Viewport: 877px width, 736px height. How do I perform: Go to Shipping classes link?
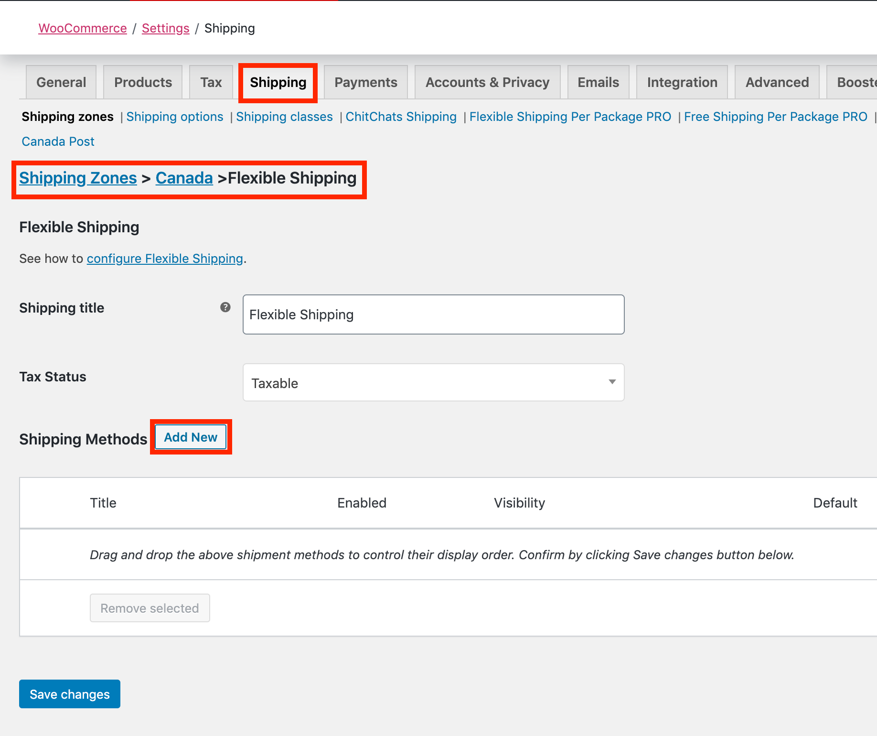point(284,117)
